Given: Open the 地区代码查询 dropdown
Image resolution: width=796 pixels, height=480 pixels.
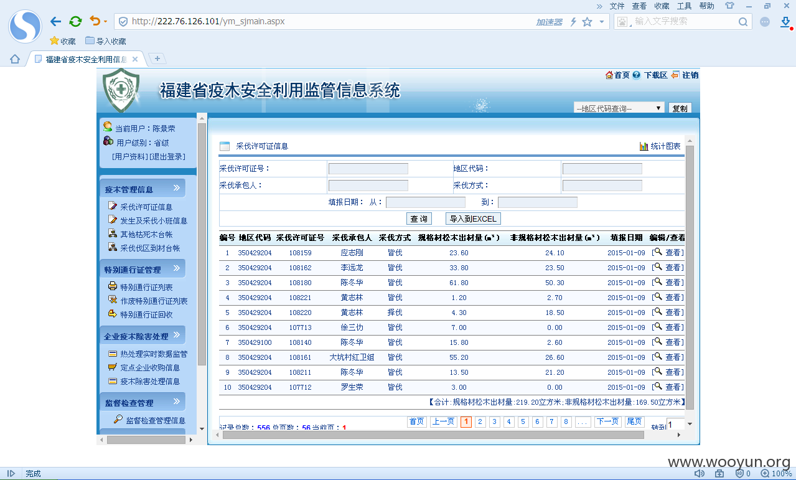Looking at the screenshot, I should 619,108.
